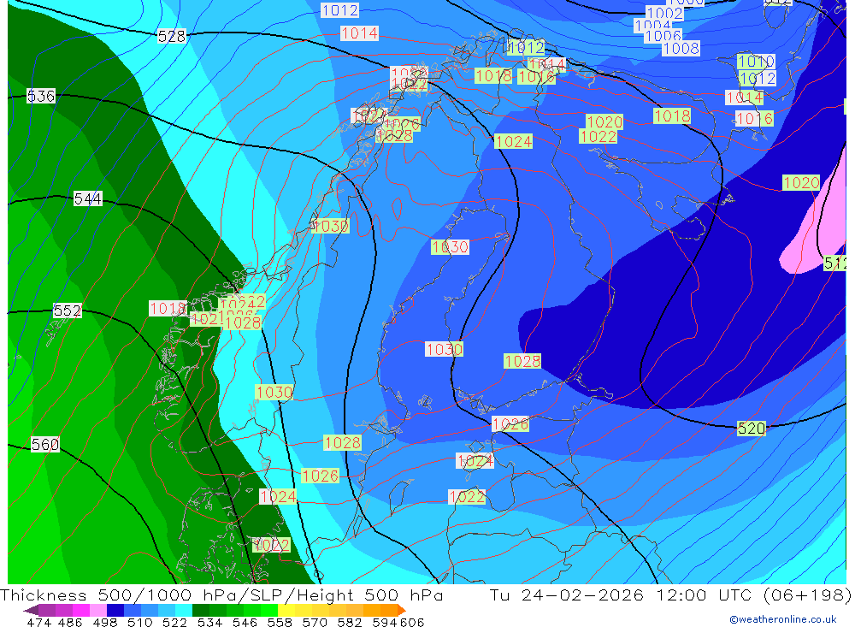The width and height of the screenshot is (855, 627).
Task: Click the legend value 510
Action: pos(140,622)
